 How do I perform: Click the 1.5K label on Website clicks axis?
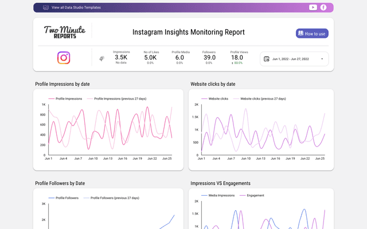point(195,117)
